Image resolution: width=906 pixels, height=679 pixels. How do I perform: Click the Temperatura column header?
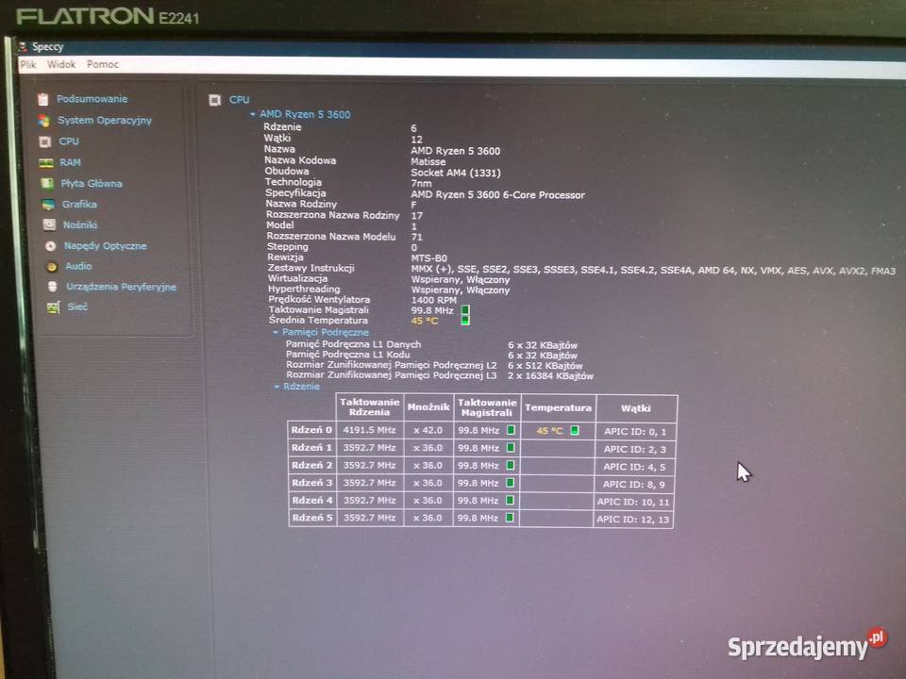[558, 407]
